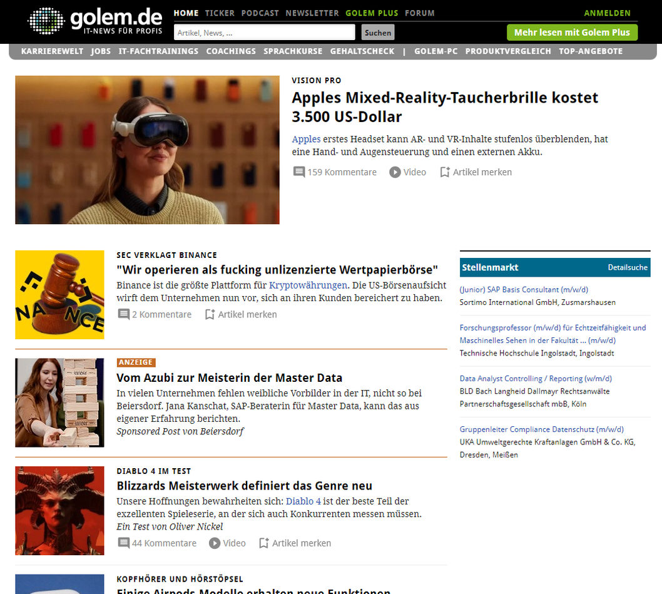Open the NEWSLETTER page

coord(312,13)
